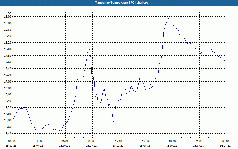This screenshot has width=238, height=149.
Task: Click the 15,60 y-axis label
Action: [x=8, y=127]
